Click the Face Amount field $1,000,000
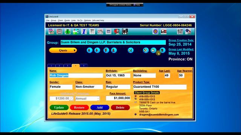The width and height of the screenshot is (241, 135). tap(118, 98)
